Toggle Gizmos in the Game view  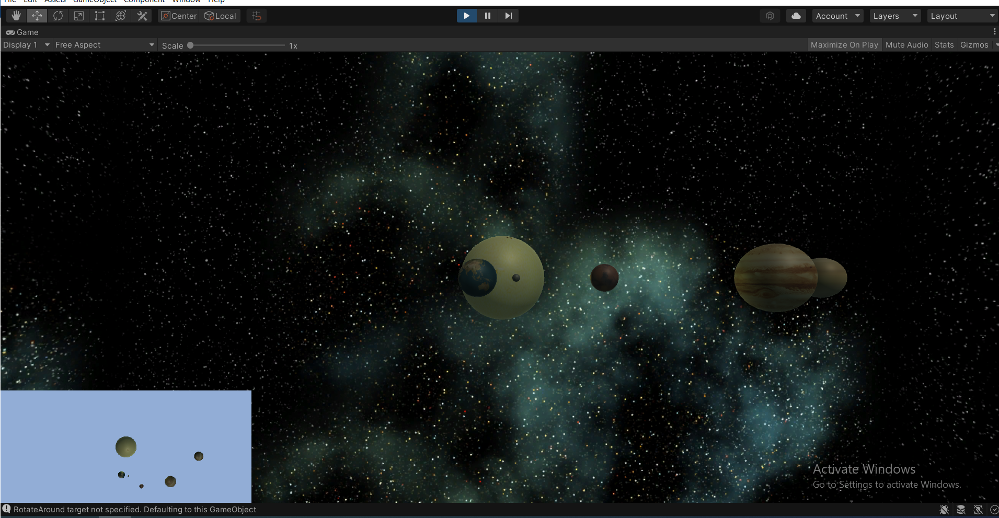(974, 45)
